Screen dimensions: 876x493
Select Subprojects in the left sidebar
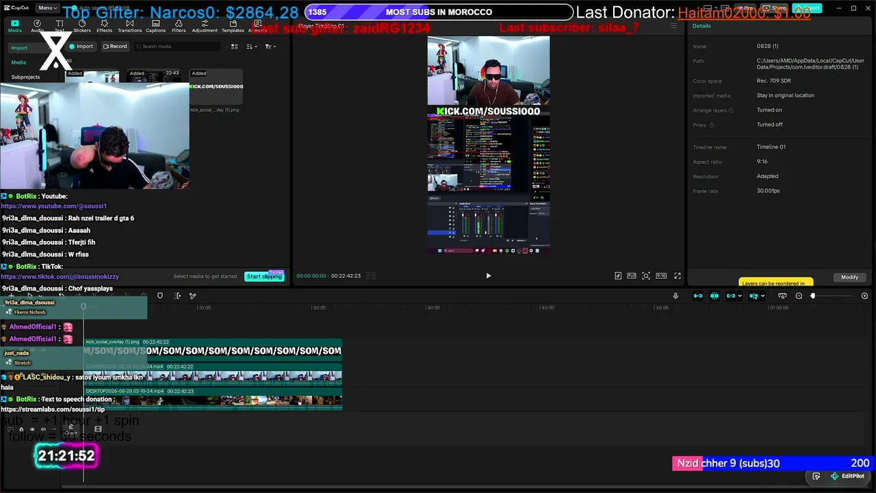pyautogui.click(x=25, y=77)
